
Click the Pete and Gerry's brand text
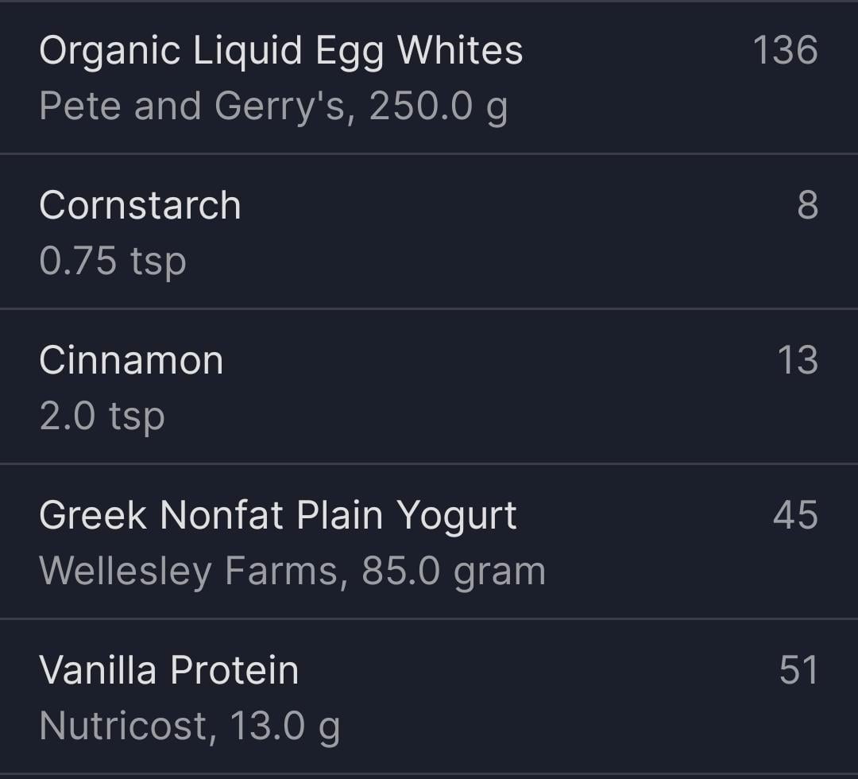tap(192, 107)
